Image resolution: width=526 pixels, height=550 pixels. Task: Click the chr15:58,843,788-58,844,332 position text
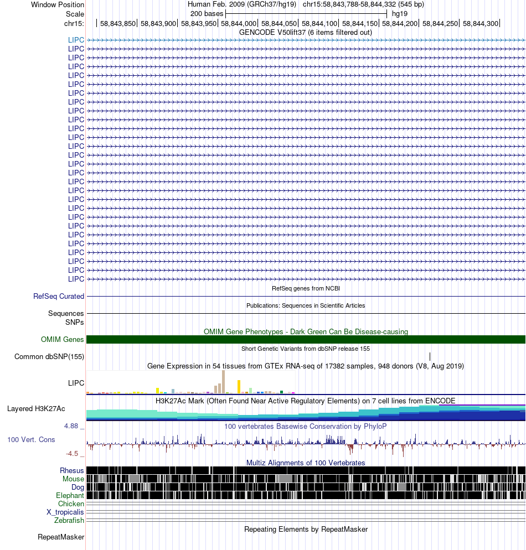click(x=363, y=4)
